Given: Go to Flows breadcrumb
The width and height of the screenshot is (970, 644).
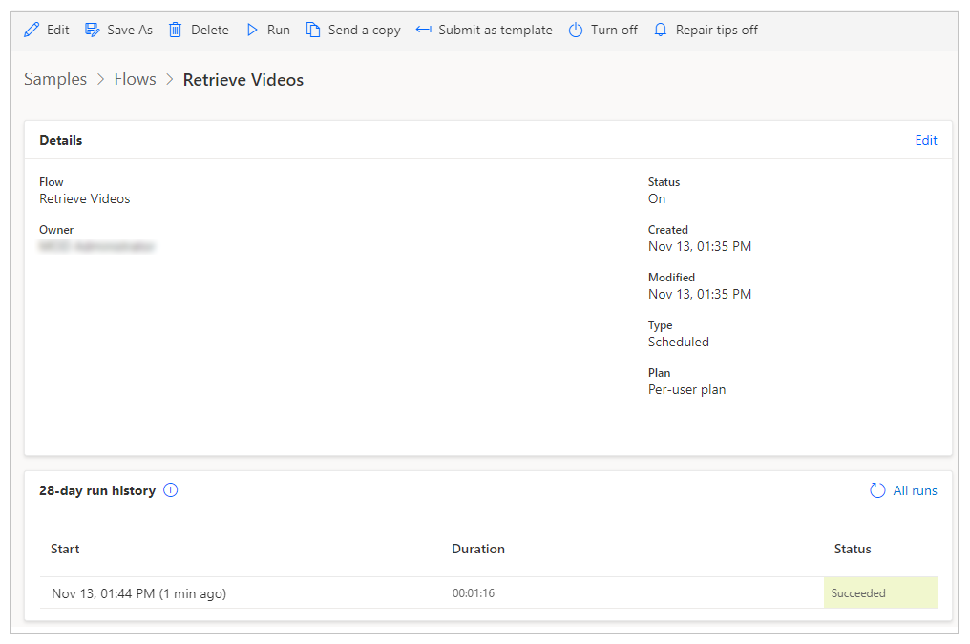Looking at the screenshot, I should 135,79.
